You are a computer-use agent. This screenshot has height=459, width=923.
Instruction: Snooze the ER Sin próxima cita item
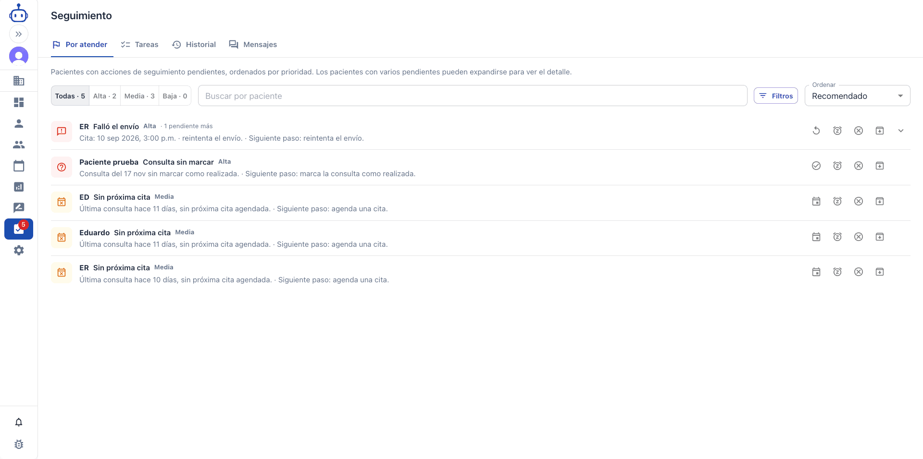click(837, 272)
